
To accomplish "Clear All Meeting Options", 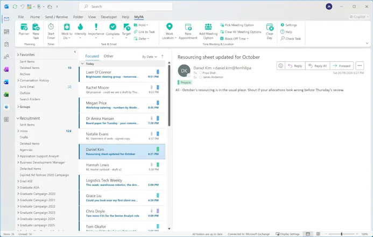I will point(241,32).
